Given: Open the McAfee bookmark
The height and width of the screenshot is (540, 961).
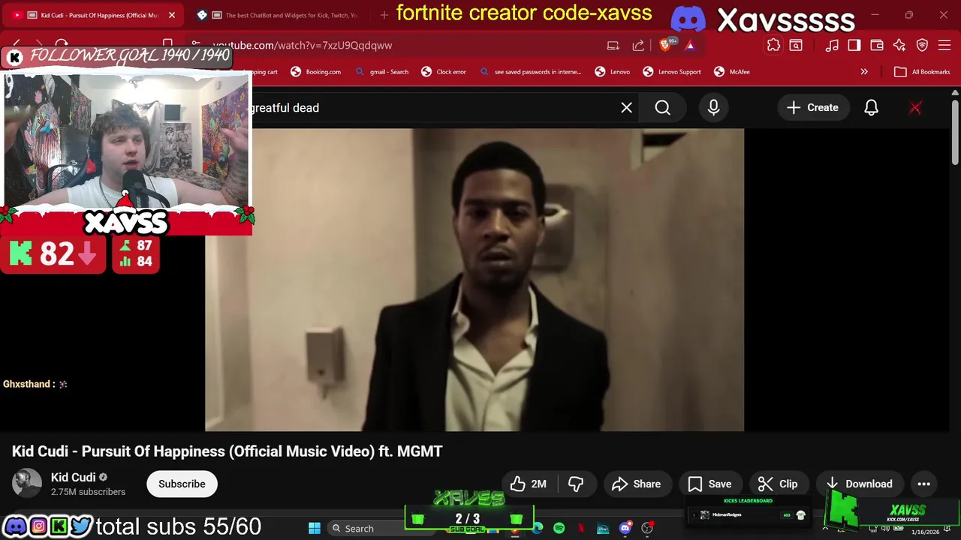Looking at the screenshot, I should 732,72.
